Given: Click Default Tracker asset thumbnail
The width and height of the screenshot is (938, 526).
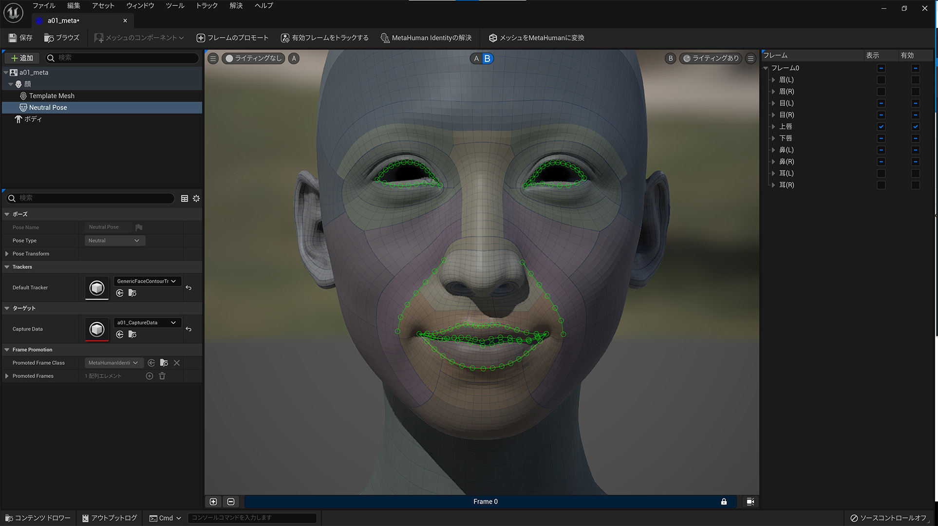Looking at the screenshot, I should click(x=97, y=288).
